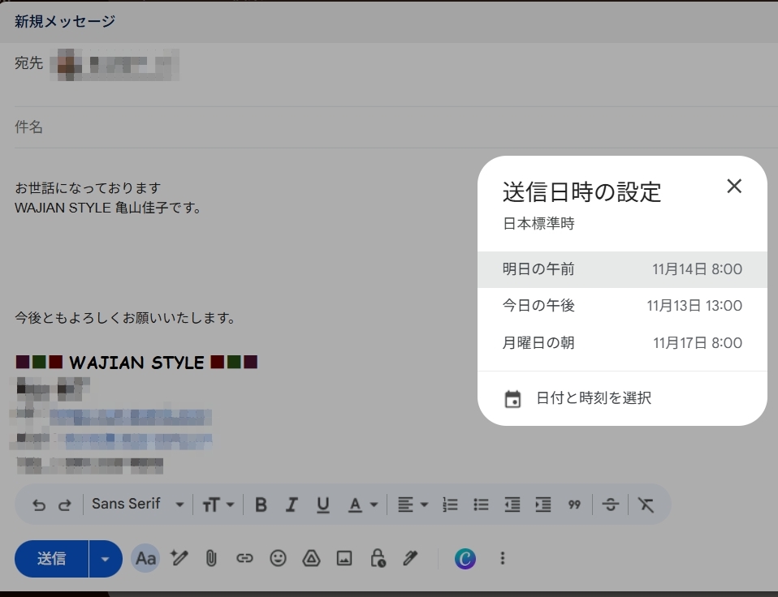Insert an emoji into the message

pyautogui.click(x=279, y=558)
